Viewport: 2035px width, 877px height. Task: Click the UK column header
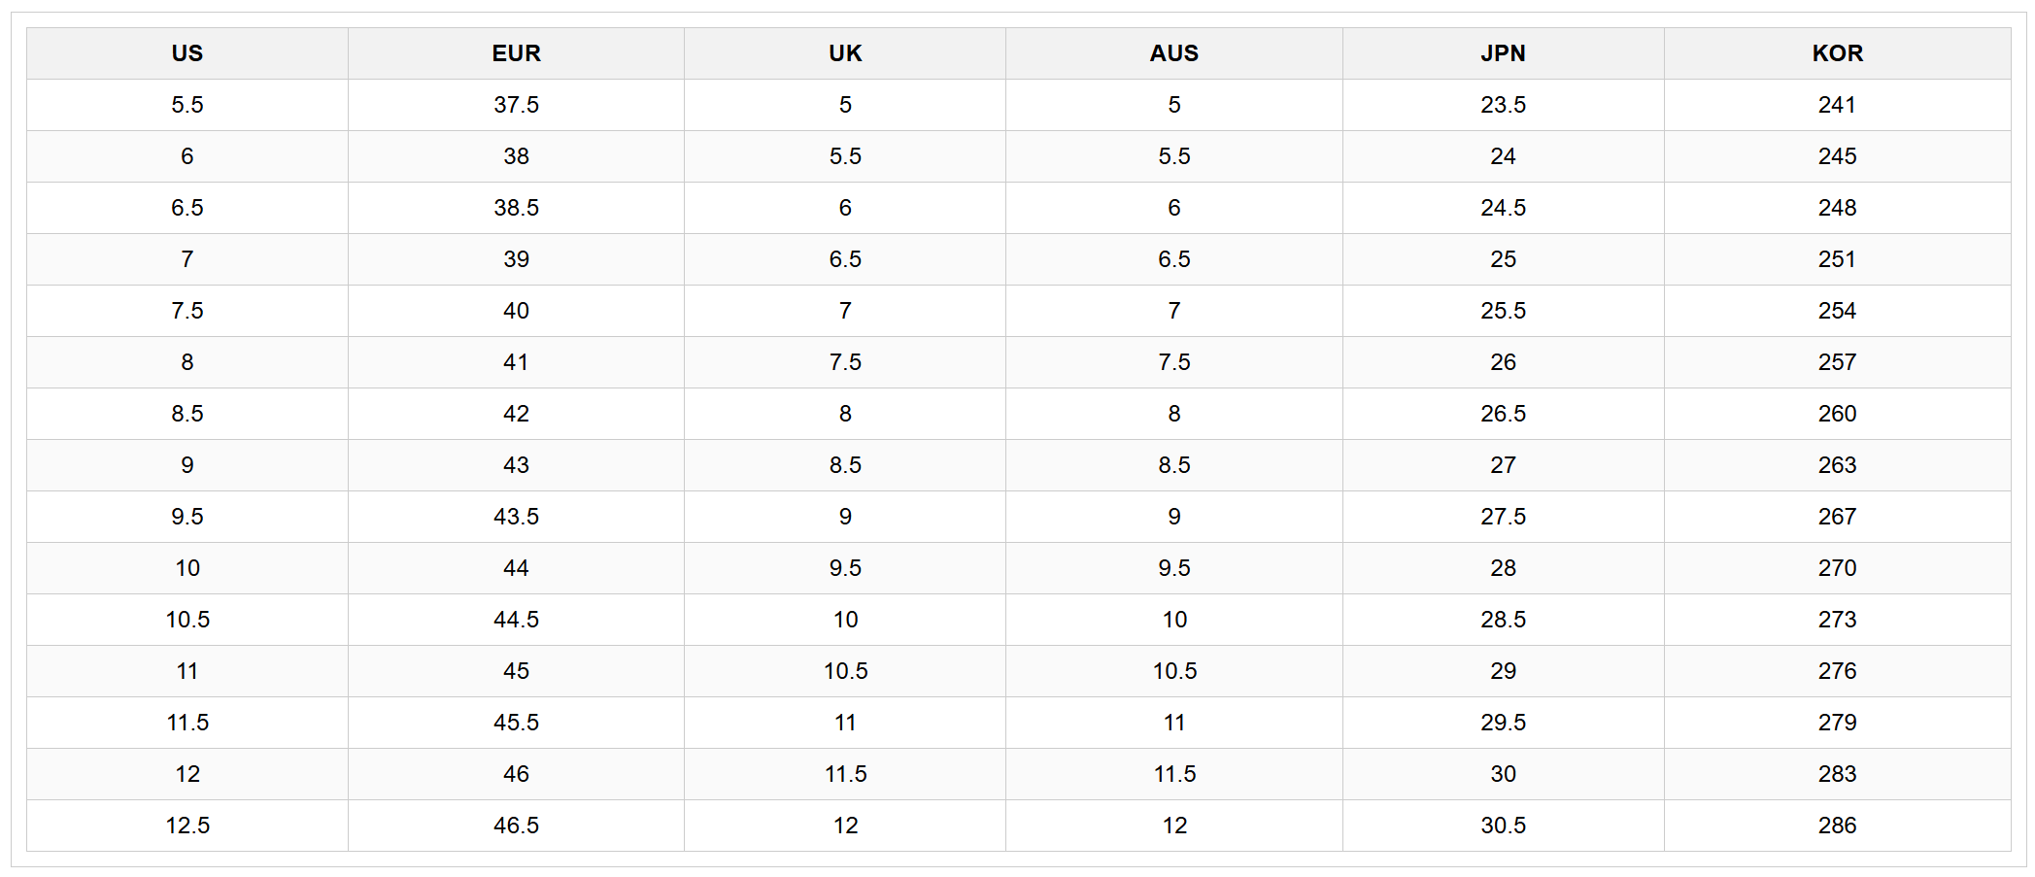(x=845, y=53)
